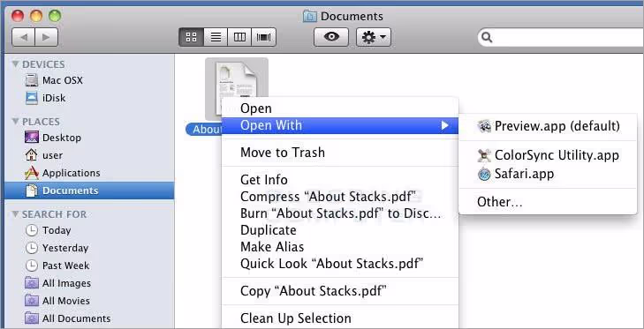Show files from Yesterday

(x=89, y=248)
